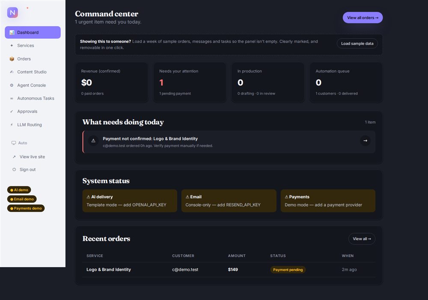Click the STATUS column header
The width and height of the screenshot is (428, 300).
(278, 256)
